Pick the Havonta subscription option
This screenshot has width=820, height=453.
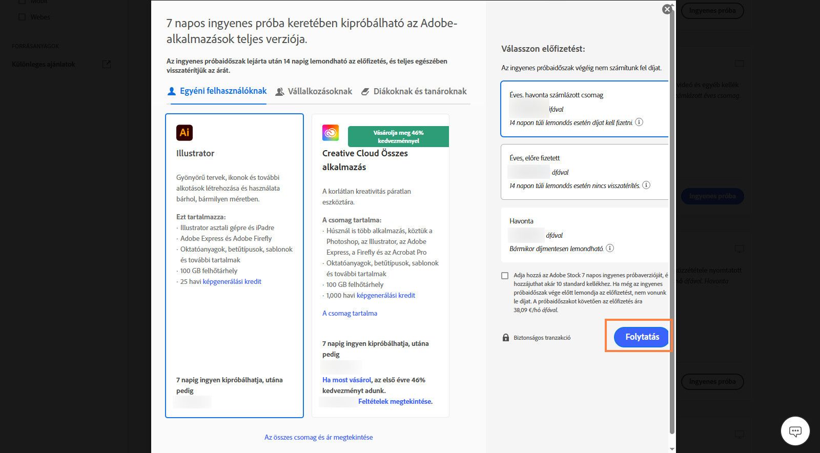(584, 235)
